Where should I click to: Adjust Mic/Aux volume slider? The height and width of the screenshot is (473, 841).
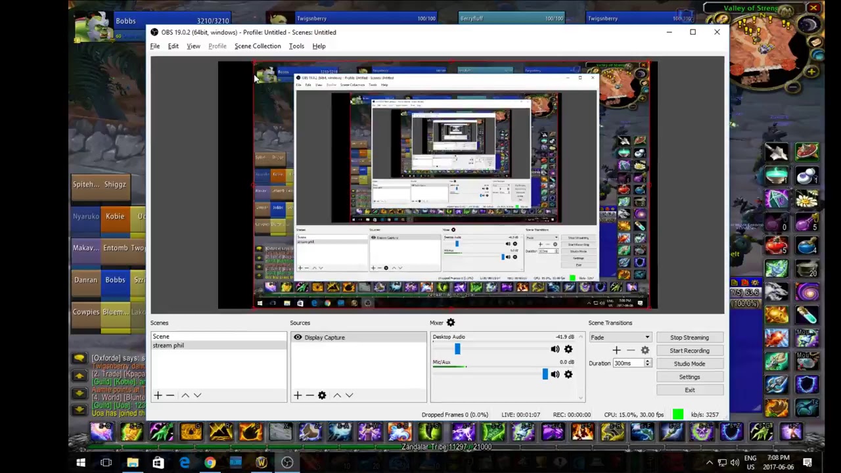pos(545,374)
